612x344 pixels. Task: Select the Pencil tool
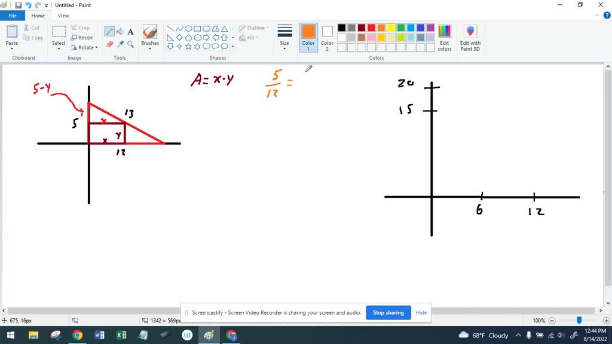110,30
